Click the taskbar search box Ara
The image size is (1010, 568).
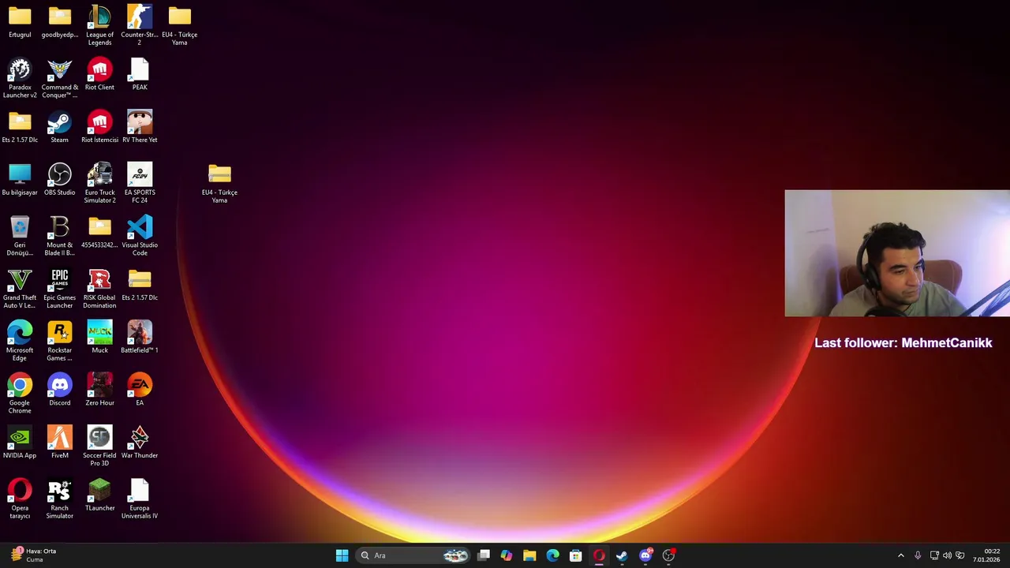click(413, 555)
